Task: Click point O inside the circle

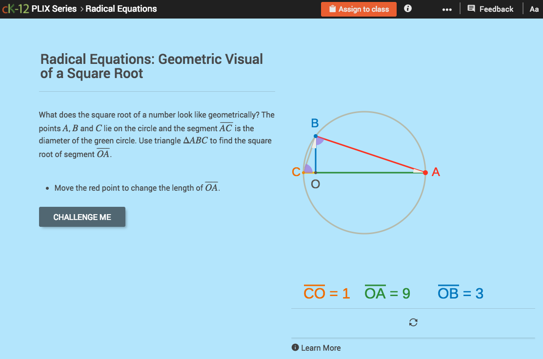Action: coord(316,172)
